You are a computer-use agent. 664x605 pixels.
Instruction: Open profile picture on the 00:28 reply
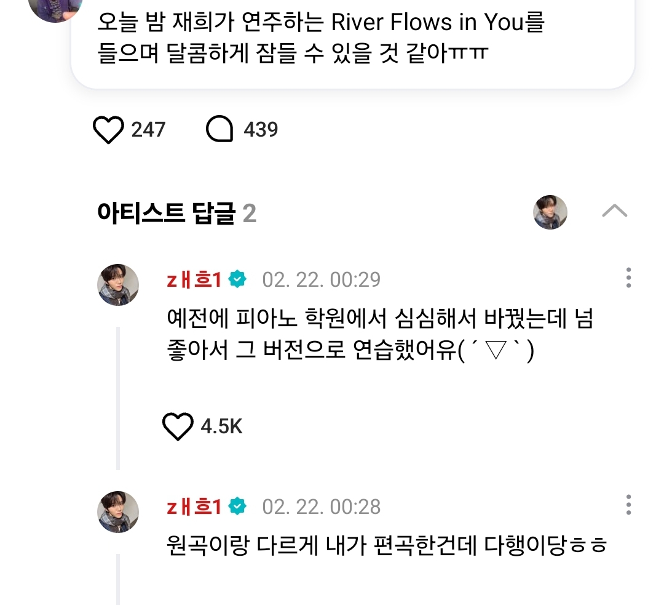(119, 511)
